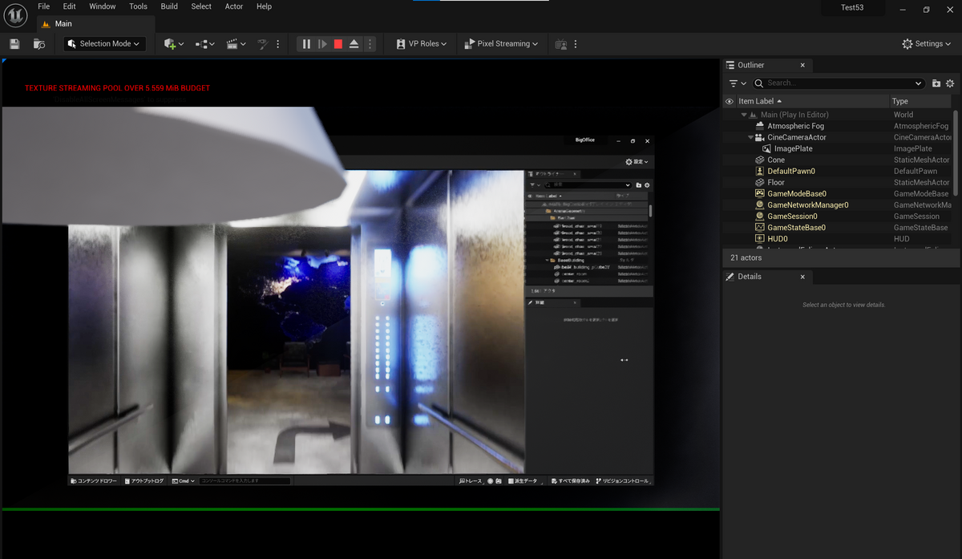Click the Unreal Engine logo icon
Screen dimensions: 962x559
[15, 14]
